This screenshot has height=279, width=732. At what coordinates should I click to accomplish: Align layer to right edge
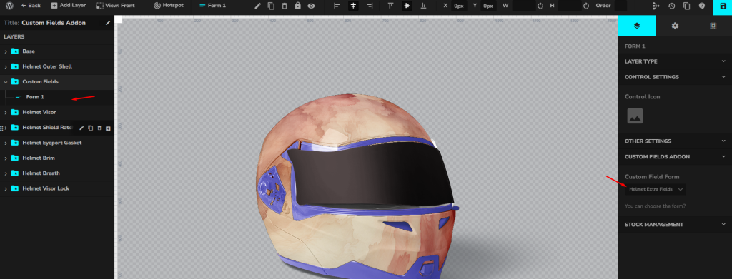(370, 6)
